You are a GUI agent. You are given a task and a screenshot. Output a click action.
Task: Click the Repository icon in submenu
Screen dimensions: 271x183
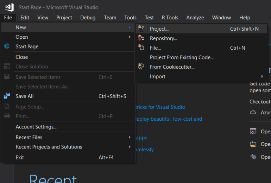click(141, 38)
